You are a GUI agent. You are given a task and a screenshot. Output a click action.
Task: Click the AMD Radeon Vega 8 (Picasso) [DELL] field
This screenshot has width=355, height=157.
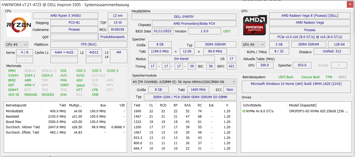310,16
